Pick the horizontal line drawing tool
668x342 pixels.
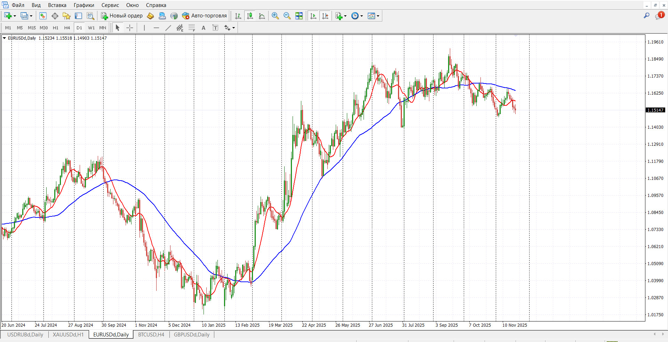[x=156, y=28]
